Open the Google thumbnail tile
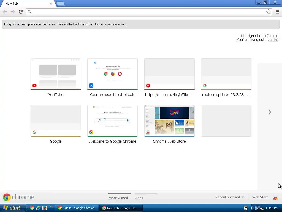 pos(56,121)
